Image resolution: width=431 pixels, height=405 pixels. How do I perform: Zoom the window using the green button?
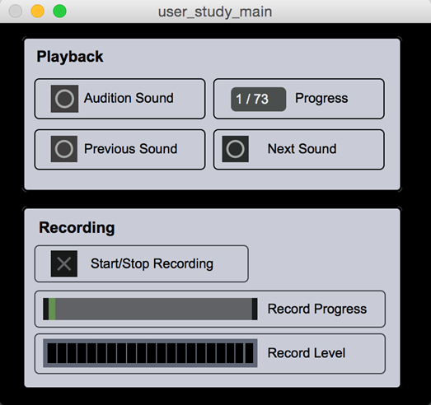pos(59,12)
